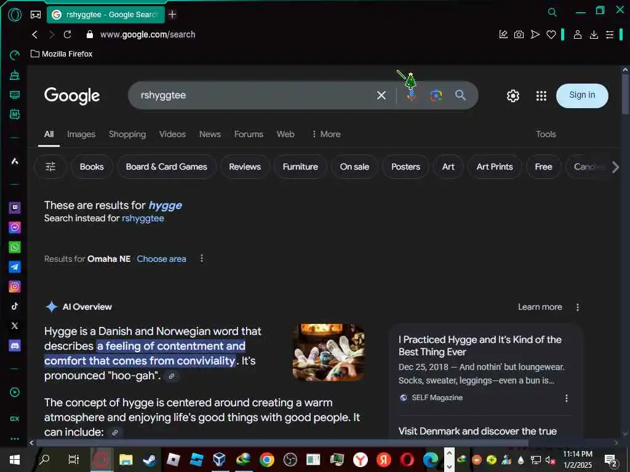Search instead for rshyggtee link
The width and height of the screenshot is (630, 472).
tap(143, 218)
